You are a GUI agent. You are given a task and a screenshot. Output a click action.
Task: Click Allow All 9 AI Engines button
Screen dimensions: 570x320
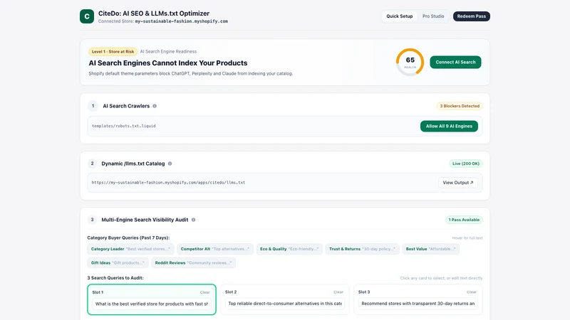(449, 127)
